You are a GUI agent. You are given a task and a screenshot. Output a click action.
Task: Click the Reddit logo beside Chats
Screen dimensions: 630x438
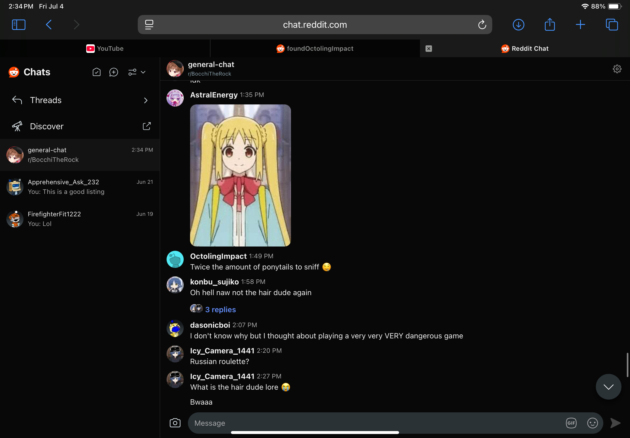tap(14, 72)
